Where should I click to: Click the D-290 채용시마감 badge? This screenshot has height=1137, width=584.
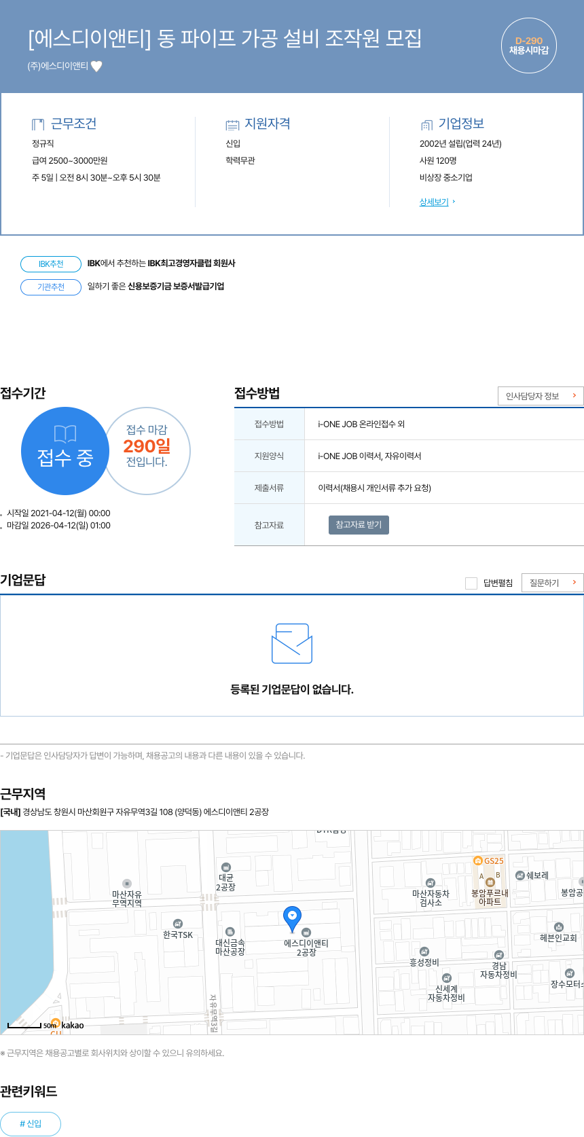click(x=529, y=46)
